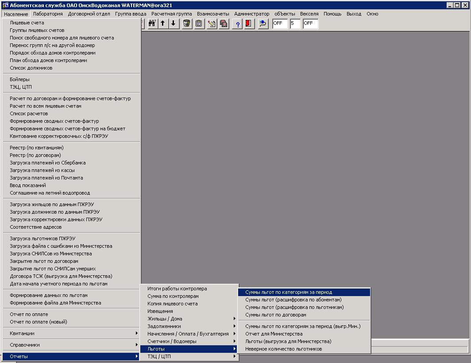Expand the Квитанции submenu
The width and height of the screenshot is (471, 363).
click(x=71, y=333)
